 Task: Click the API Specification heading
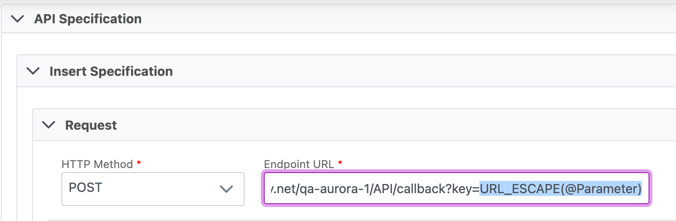coord(87,19)
